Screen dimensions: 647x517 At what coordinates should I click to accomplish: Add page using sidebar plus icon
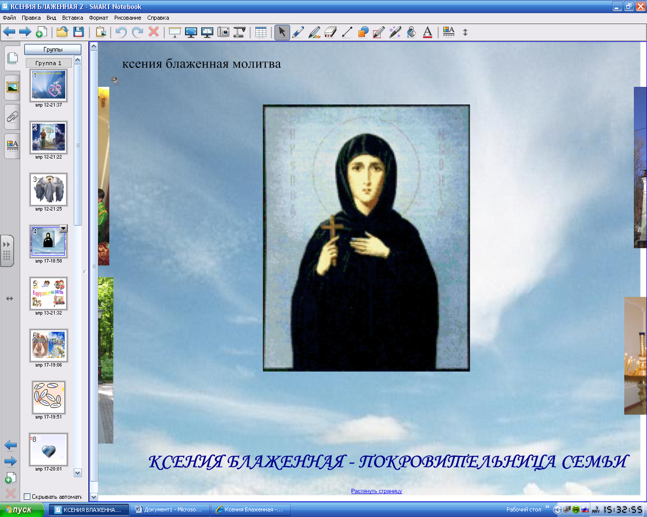11,478
